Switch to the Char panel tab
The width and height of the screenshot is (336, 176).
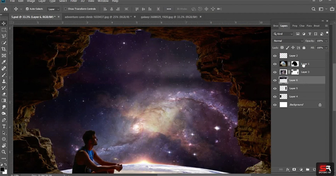[x=302, y=26]
